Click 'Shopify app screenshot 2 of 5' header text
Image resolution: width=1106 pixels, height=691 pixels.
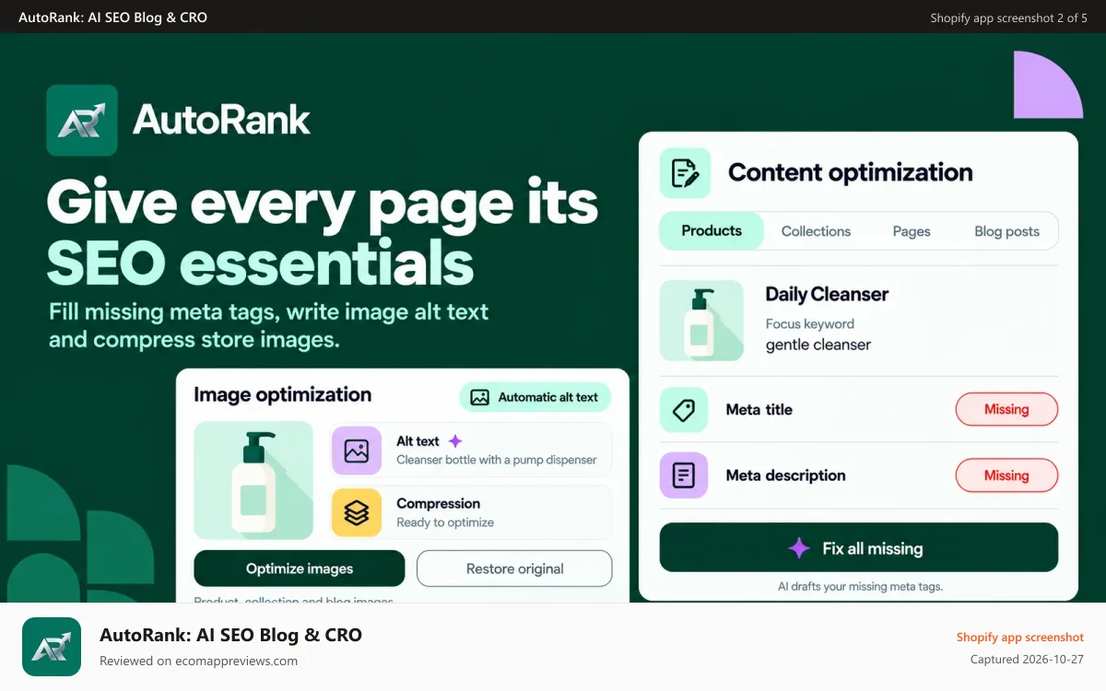pos(1008,18)
